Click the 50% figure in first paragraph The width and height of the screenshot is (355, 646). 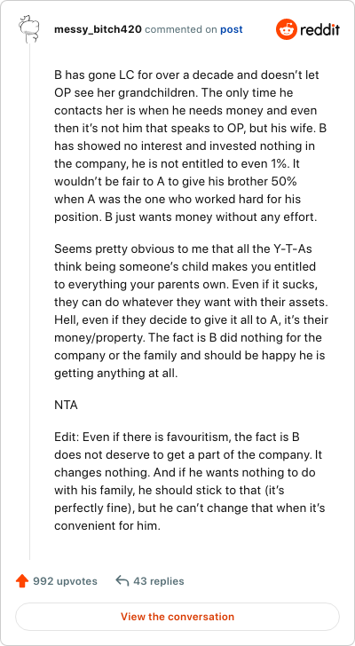point(288,182)
